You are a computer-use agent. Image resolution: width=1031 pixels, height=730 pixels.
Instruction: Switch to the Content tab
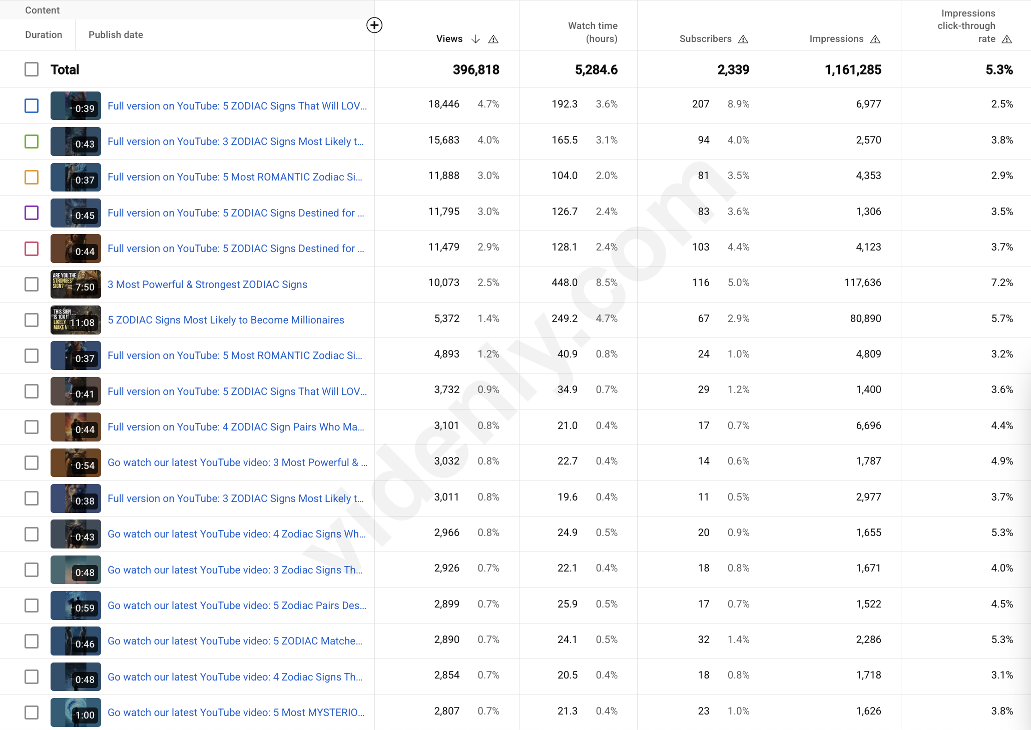tap(43, 10)
